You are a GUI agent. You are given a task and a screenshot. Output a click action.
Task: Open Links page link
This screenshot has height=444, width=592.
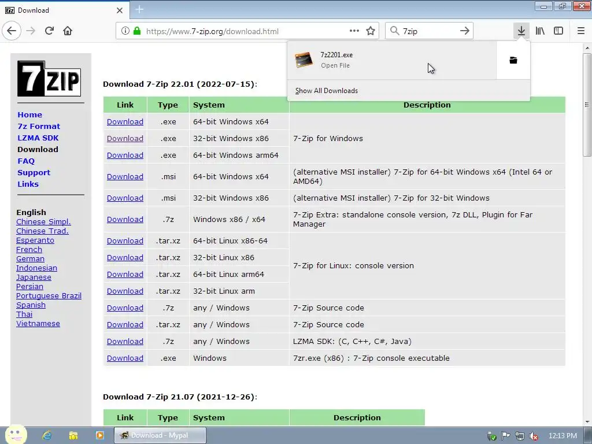pyautogui.click(x=28, y=184)
